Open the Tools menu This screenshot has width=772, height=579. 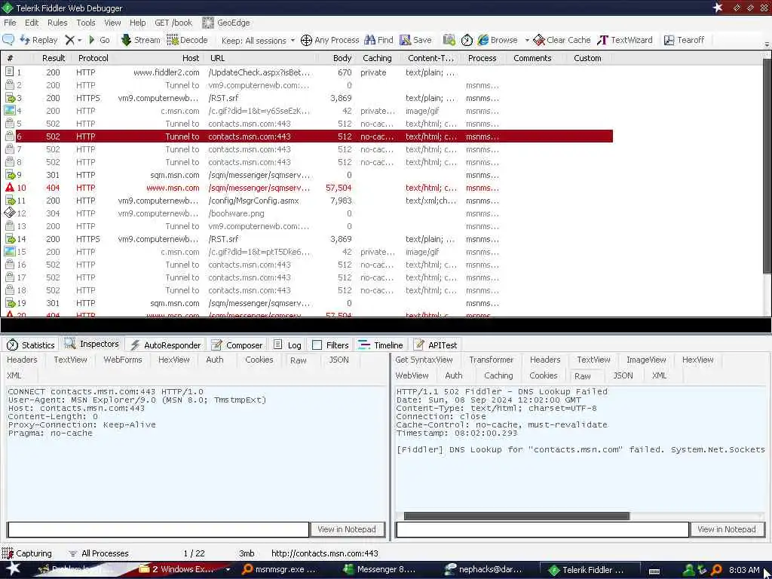(x=86, y=23)
